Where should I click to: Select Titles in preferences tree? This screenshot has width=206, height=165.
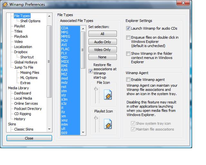[18, 31]
